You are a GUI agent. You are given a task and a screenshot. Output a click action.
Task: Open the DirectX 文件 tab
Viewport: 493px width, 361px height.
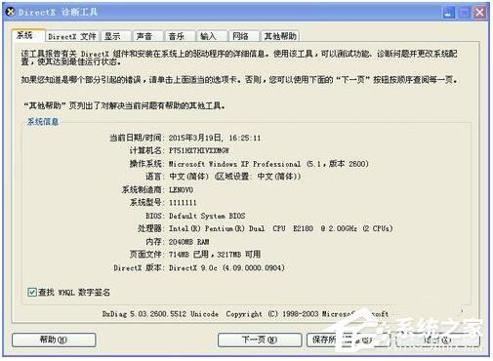(x=72, y=36)
